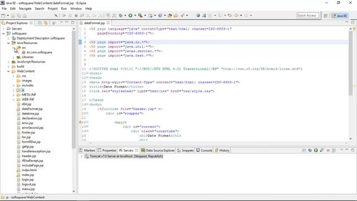357x201 pixels.
Task: Select the Tomcat v7.0 Server at localhost entry
Action: pyautogui.click(x=124, y=156)
